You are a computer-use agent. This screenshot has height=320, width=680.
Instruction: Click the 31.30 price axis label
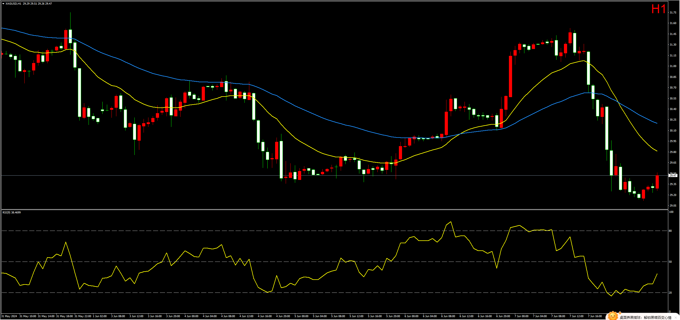(673, 45)
